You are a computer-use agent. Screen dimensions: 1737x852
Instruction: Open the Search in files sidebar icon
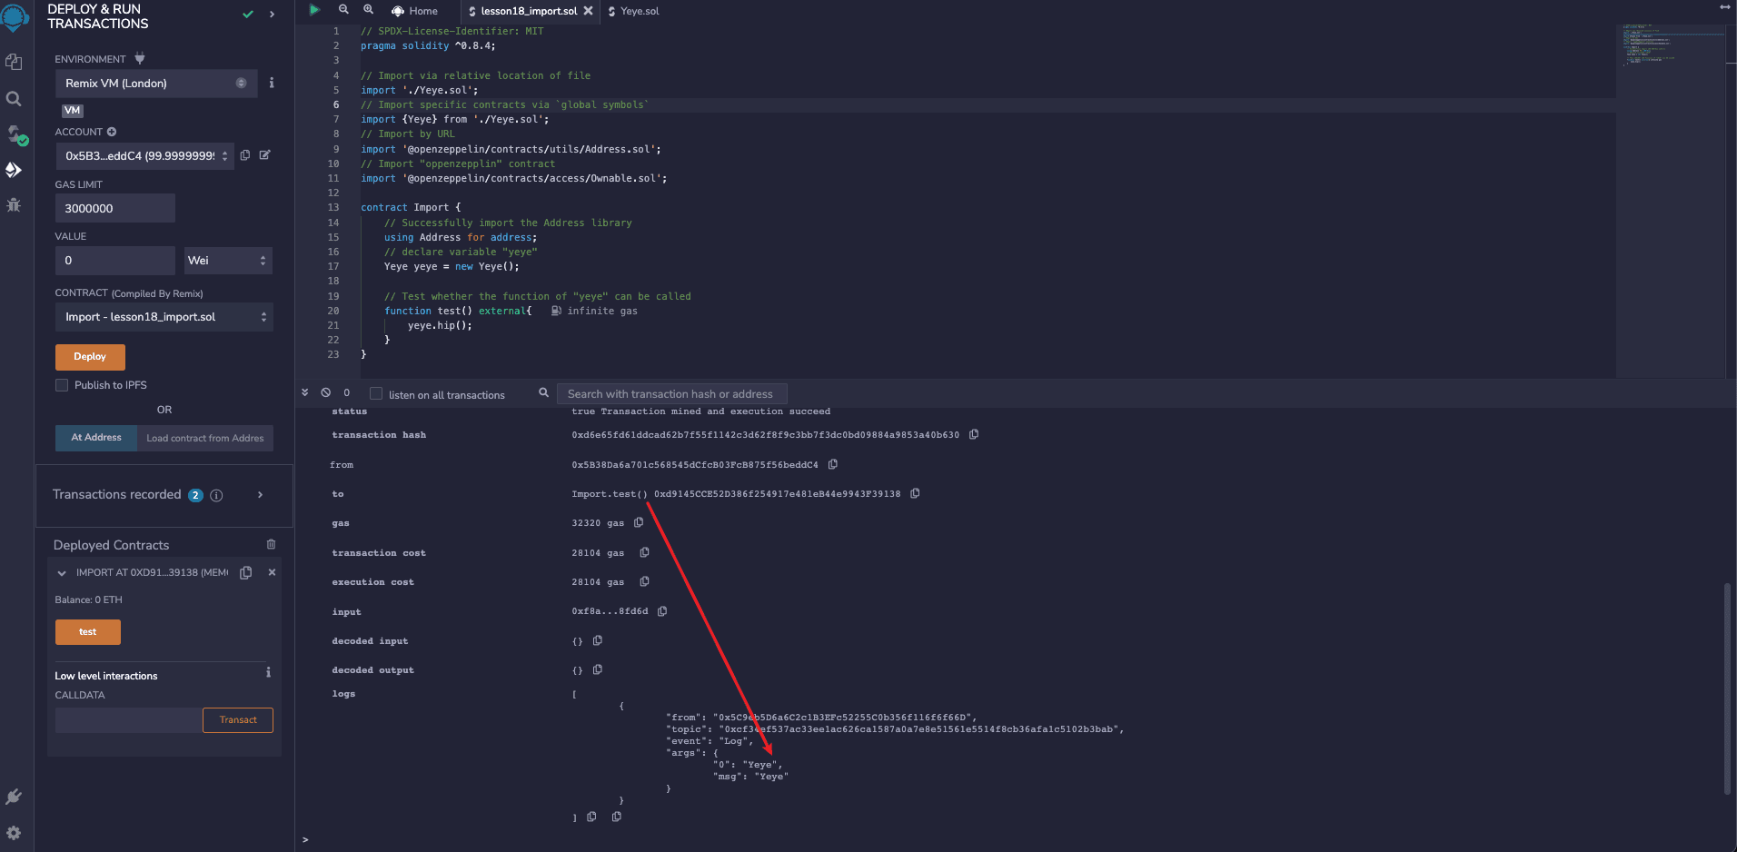pyautogui.click(x=14, y=98)
